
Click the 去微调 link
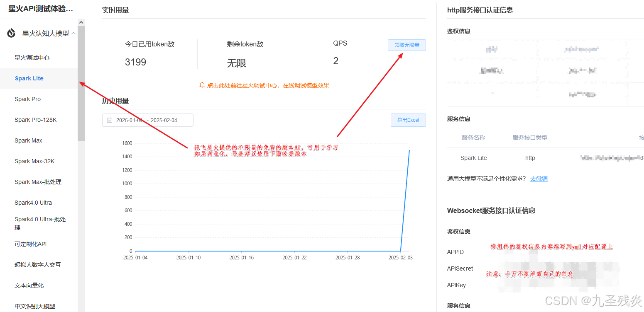point(539,179)
